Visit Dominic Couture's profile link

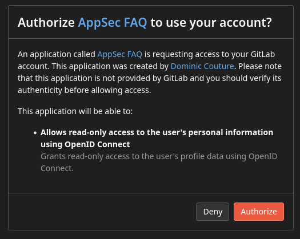[202, 66]
